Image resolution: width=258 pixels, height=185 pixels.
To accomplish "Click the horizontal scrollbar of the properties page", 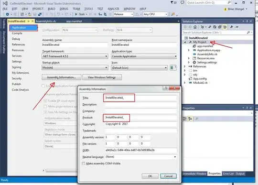I will coord(61,171).
